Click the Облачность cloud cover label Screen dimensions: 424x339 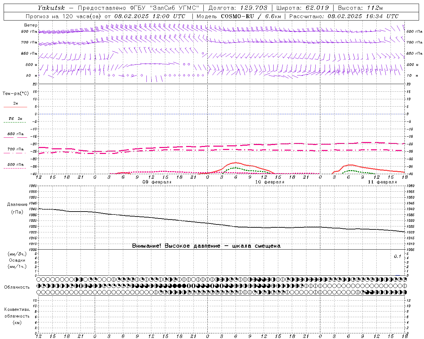coord(17,287)
